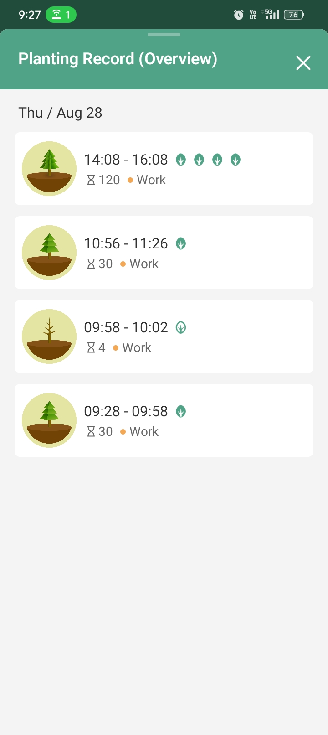Click the hourglass icon next to 4
Image resolution: width=328 pixels, height=735 pixels.
click(91, 348)
